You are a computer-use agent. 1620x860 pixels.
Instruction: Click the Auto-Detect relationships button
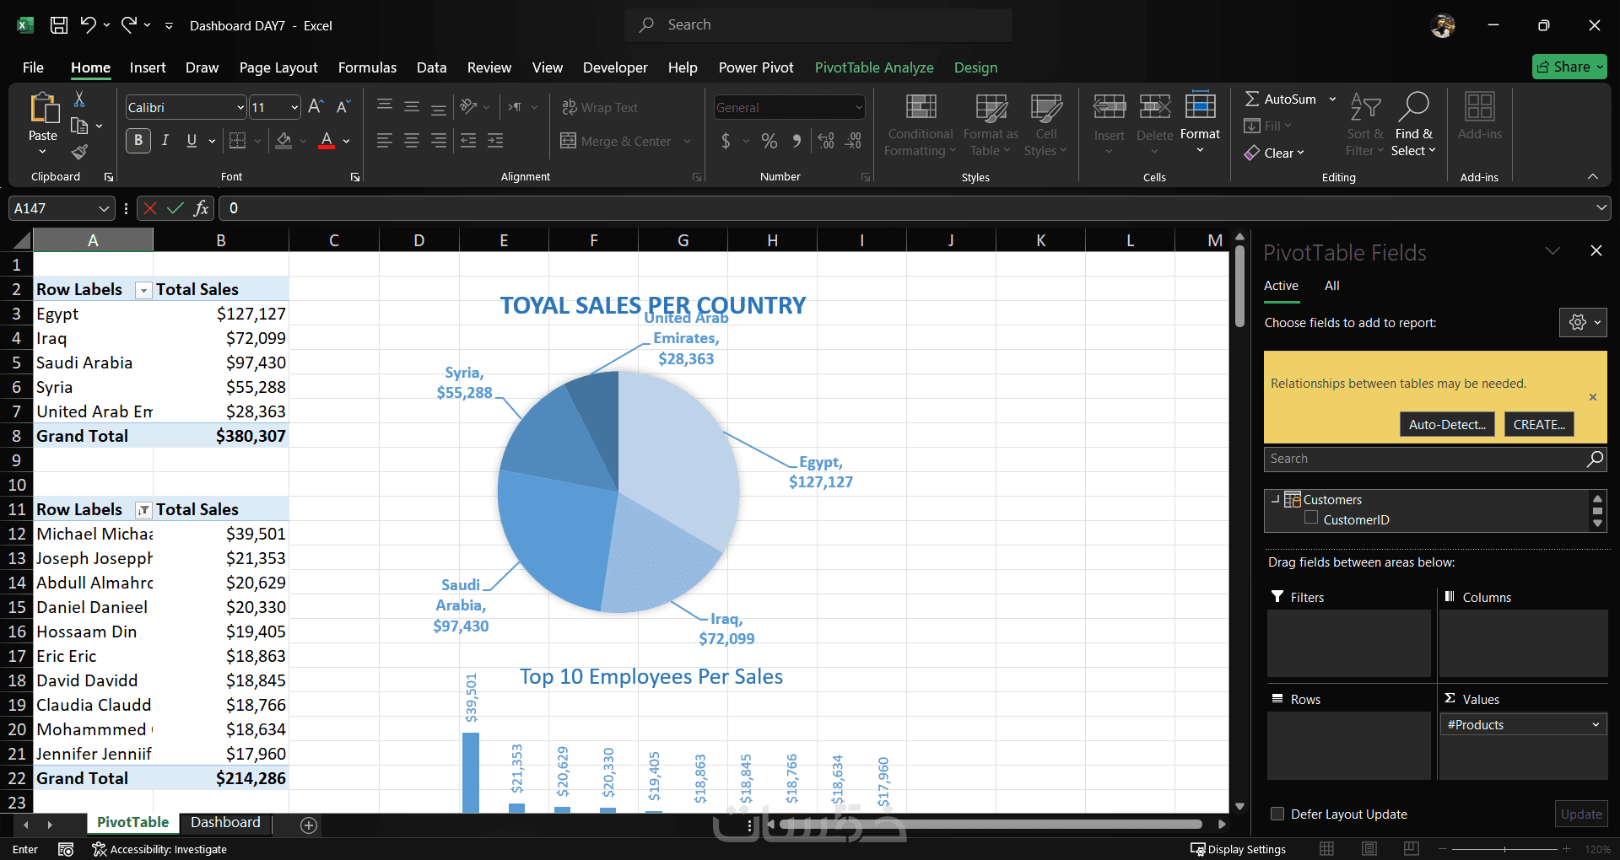tap(1447, 424)
